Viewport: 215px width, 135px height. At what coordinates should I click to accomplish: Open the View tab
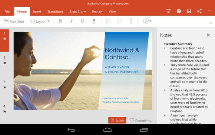click(112, 12)
